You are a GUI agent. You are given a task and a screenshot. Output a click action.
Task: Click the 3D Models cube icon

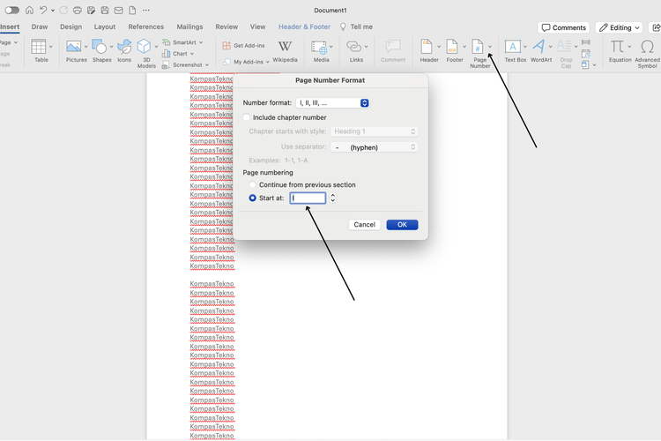(145, 47)
